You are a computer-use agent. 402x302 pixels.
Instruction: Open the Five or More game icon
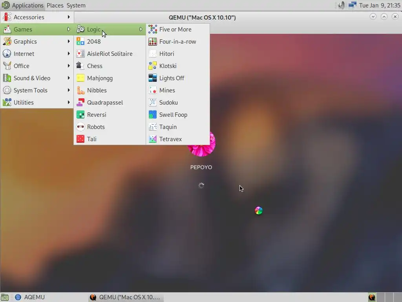153,29
